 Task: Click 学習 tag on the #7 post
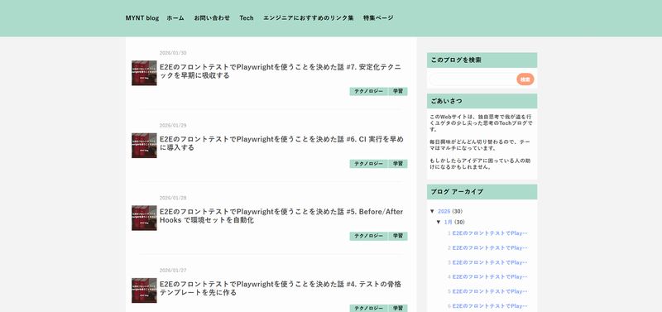tap(398, 92)
